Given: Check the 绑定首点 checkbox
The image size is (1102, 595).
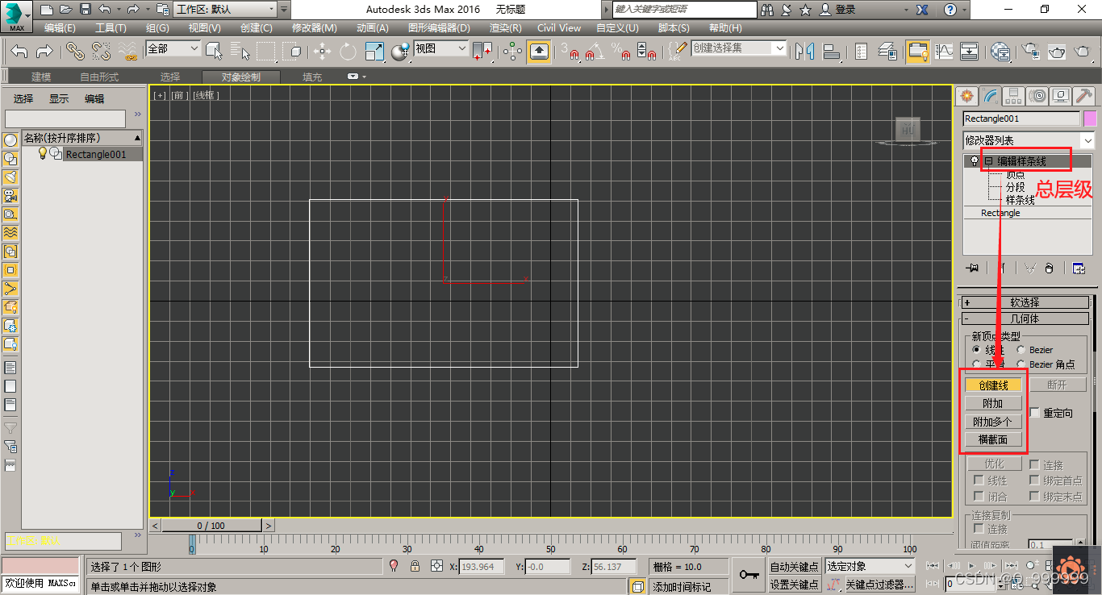Looking at the screenshot, I should [1035, 481].
